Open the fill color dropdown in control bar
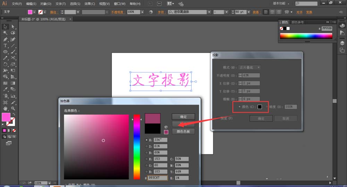Image resolution: width=347 pixels, height=187 pixels. 34,12
